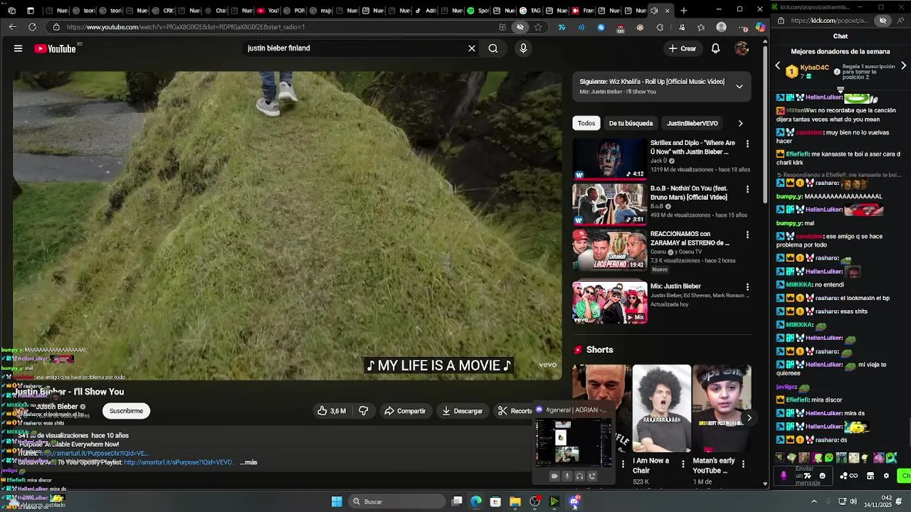Open the REACCIONAMOS con ZARAMAY video title
This screenshot has width=911, height=512.
tap(689, 238)
